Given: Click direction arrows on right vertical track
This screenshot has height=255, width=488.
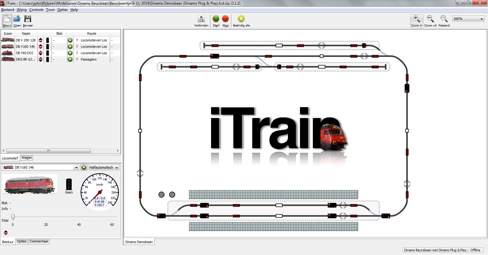Looking at the screenshot, I should pos(407,184).
